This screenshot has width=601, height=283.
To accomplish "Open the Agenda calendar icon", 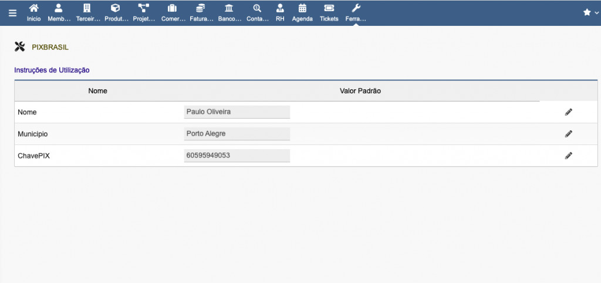I will (x=302, y=9).
